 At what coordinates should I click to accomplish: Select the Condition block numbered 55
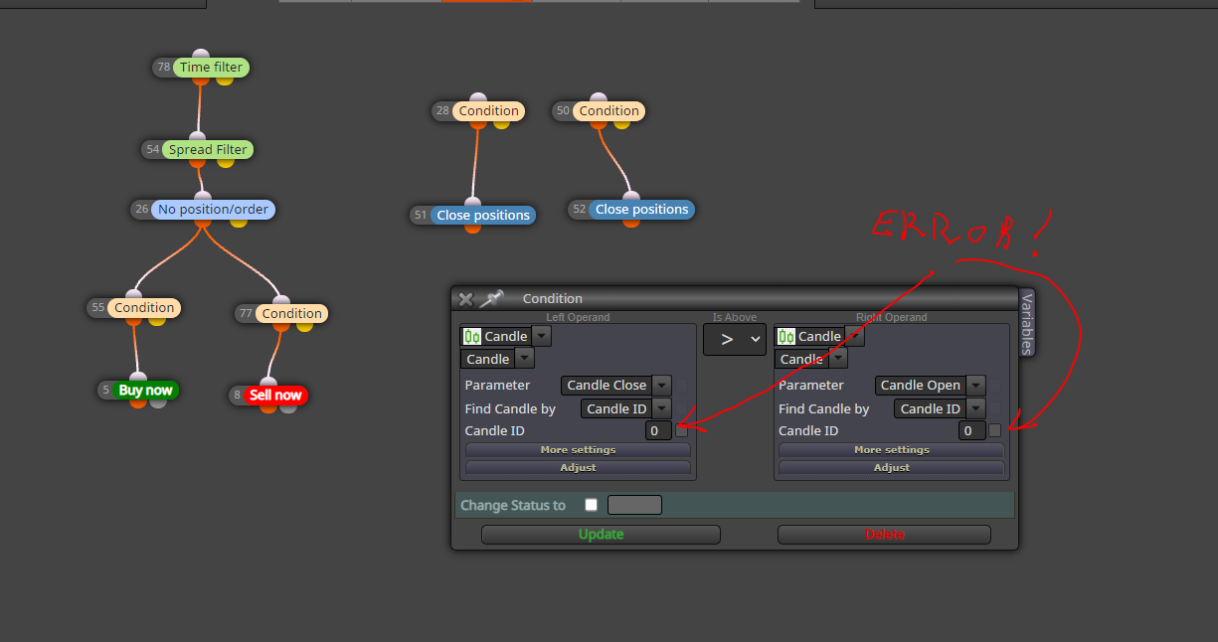tap(144, 308)
